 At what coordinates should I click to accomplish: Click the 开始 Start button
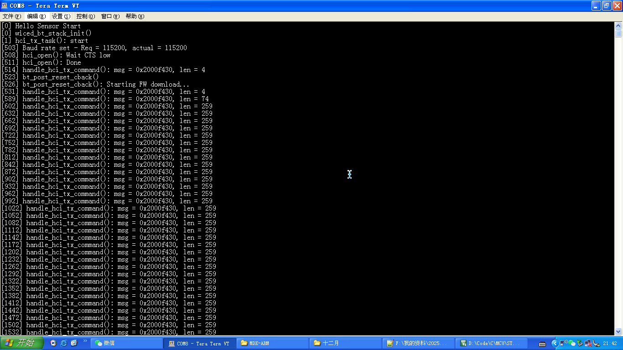click(x=22, y=343)
